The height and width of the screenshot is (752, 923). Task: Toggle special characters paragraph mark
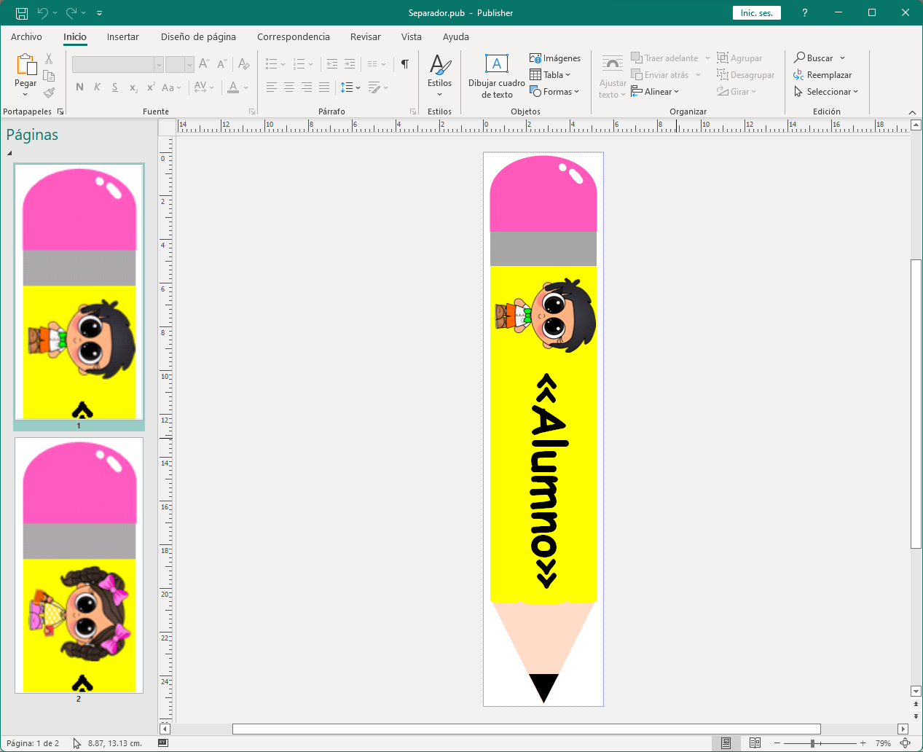click(405, 64)
